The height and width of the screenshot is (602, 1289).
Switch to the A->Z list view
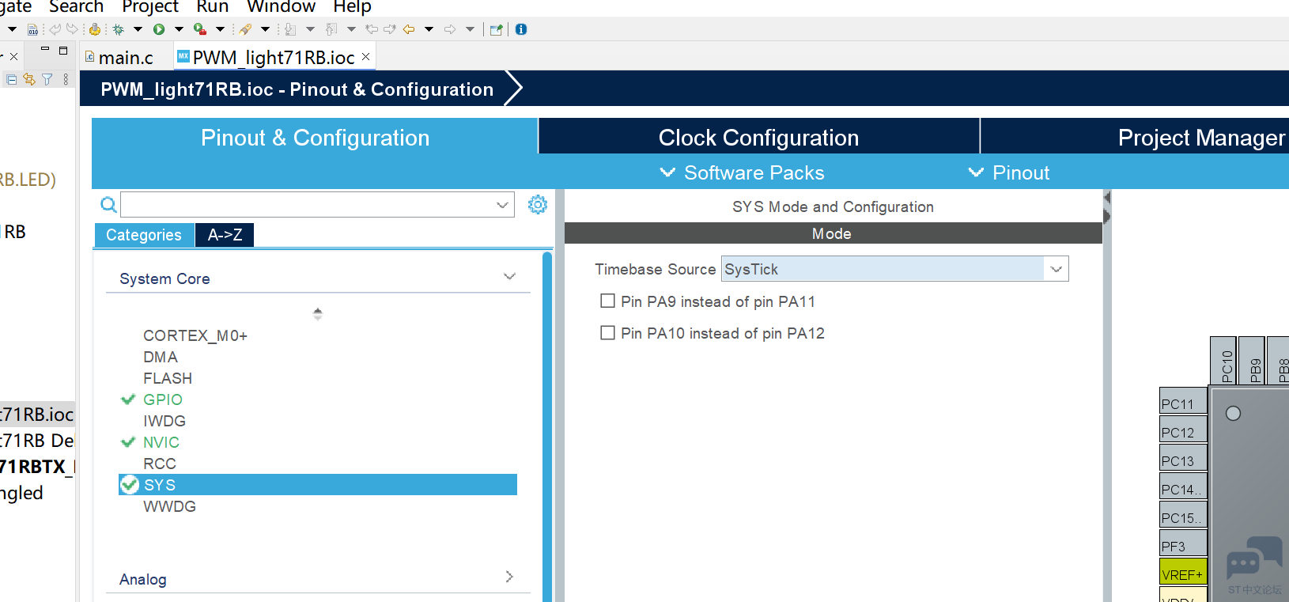[225, 235]
